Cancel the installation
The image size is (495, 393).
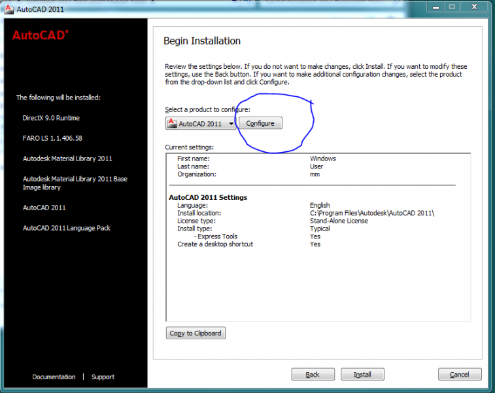(x=460, y=375)
